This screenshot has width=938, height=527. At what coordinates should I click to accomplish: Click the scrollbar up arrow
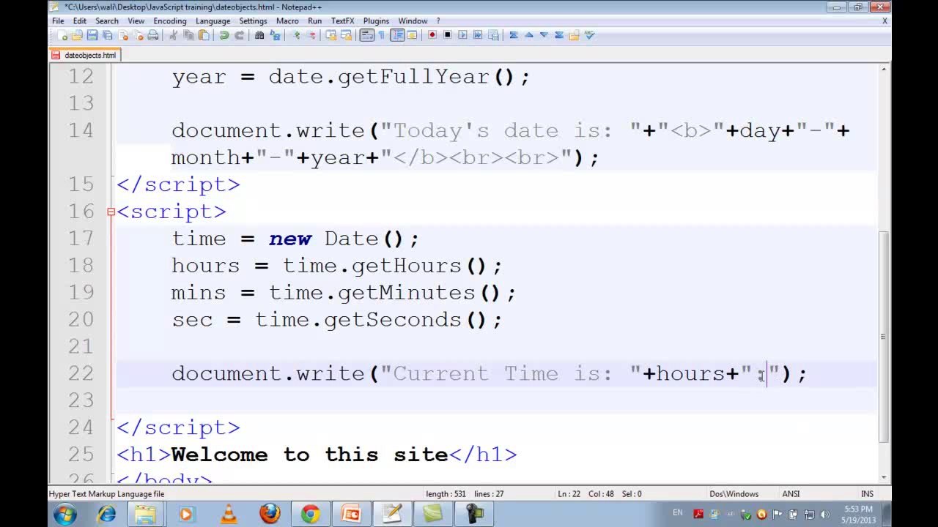[x=884, y=69]
